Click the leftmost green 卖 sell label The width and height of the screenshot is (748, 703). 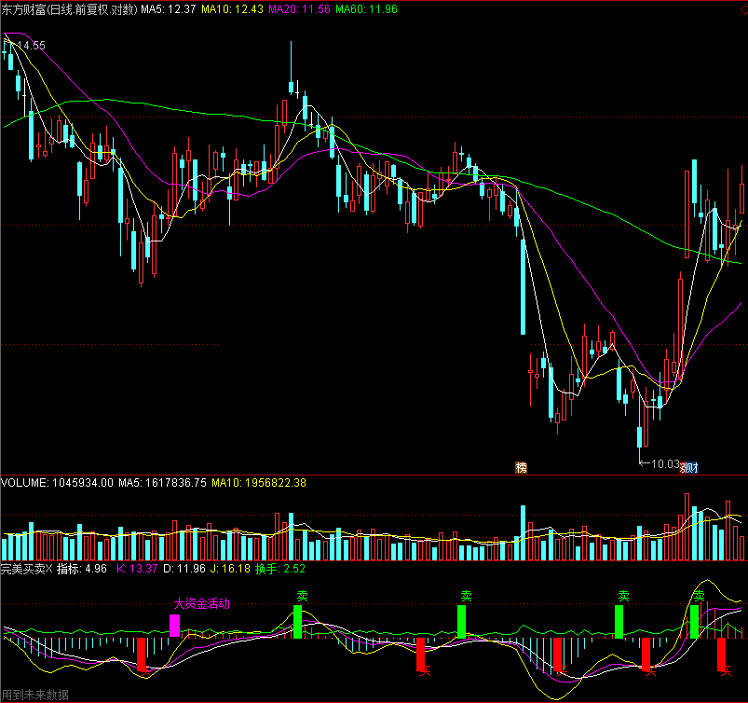(303, 596)
